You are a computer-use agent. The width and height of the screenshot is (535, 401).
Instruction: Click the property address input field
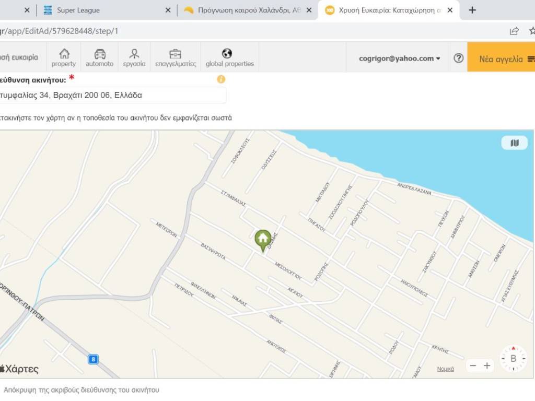112,96
